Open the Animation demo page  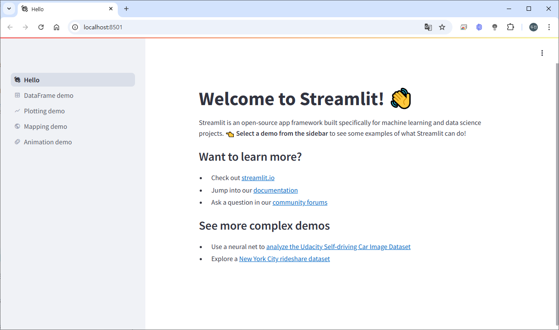click(73, 142)
